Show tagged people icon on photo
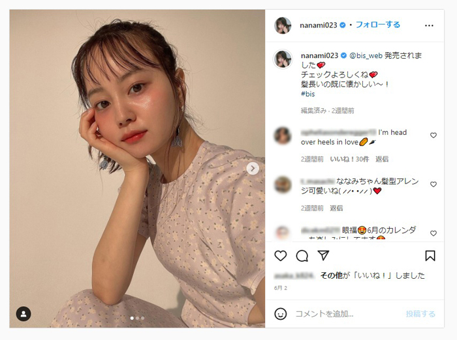This screenshot has height=340, width=457. click(x=24, y=314)
